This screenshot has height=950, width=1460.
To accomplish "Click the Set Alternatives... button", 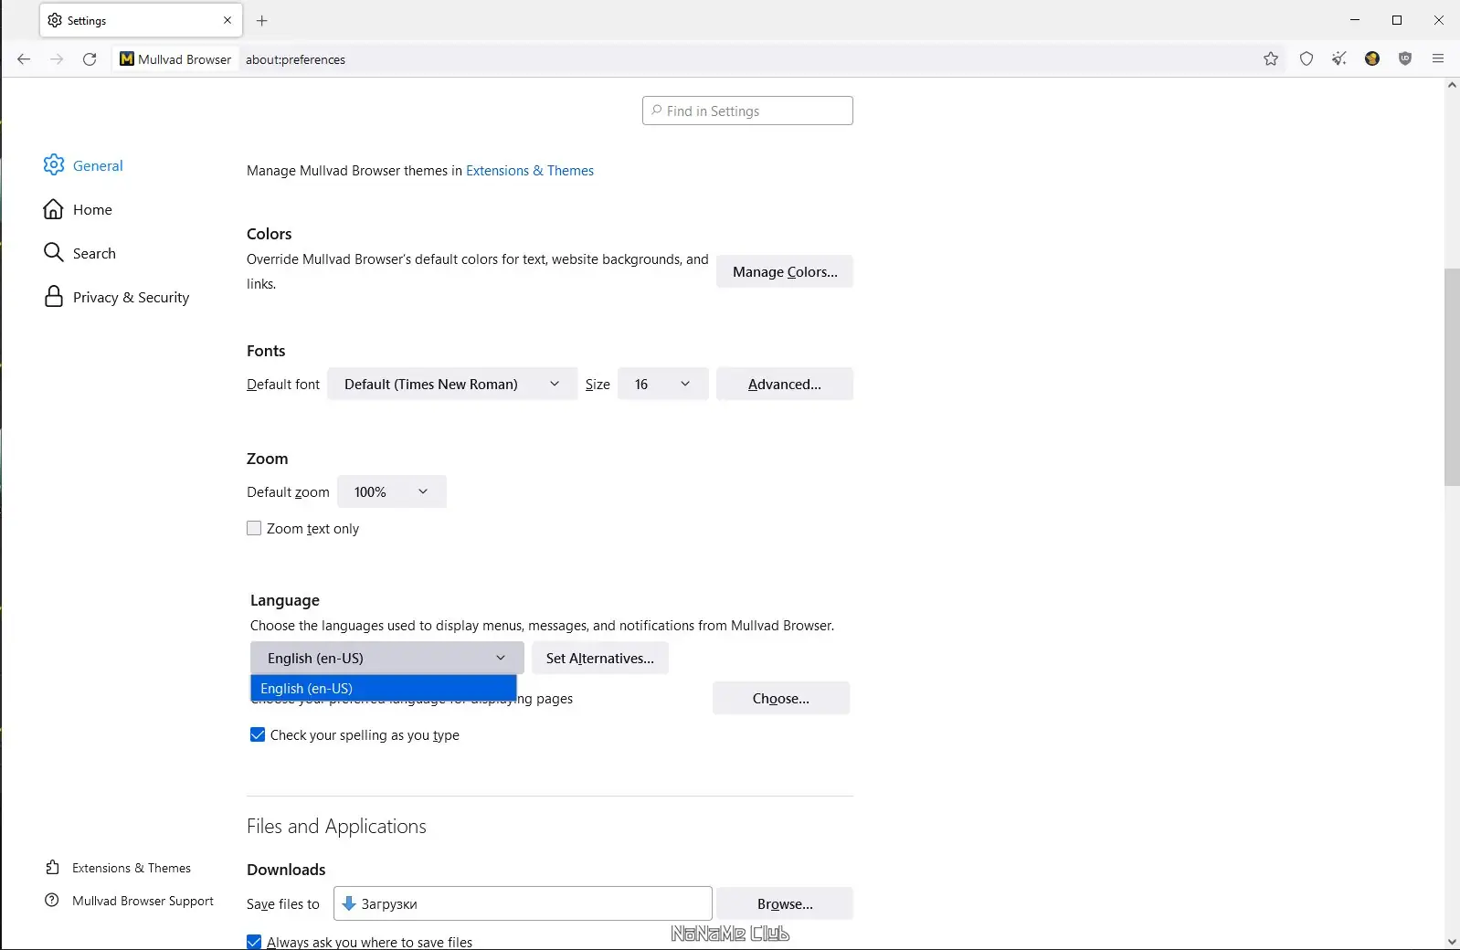I will pos(600,659).
